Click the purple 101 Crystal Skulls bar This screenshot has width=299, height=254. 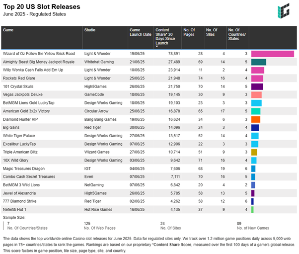click(257, 86)
